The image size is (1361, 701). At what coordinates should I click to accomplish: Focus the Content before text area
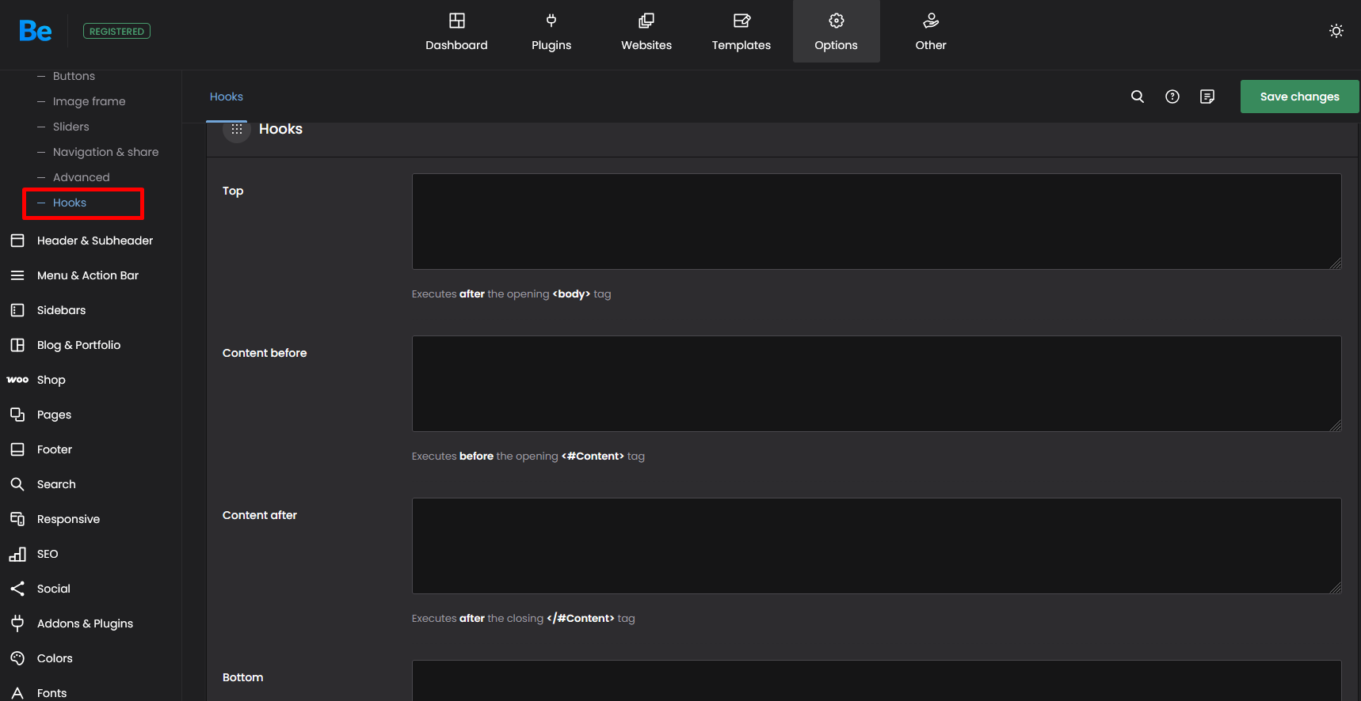click(875, 384)
